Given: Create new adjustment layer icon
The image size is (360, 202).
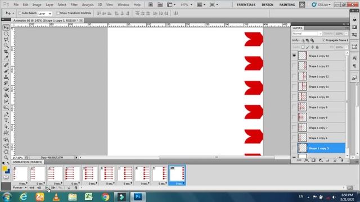Looking at the screenshot, I should pyautogui.click(x=321, y=160).
